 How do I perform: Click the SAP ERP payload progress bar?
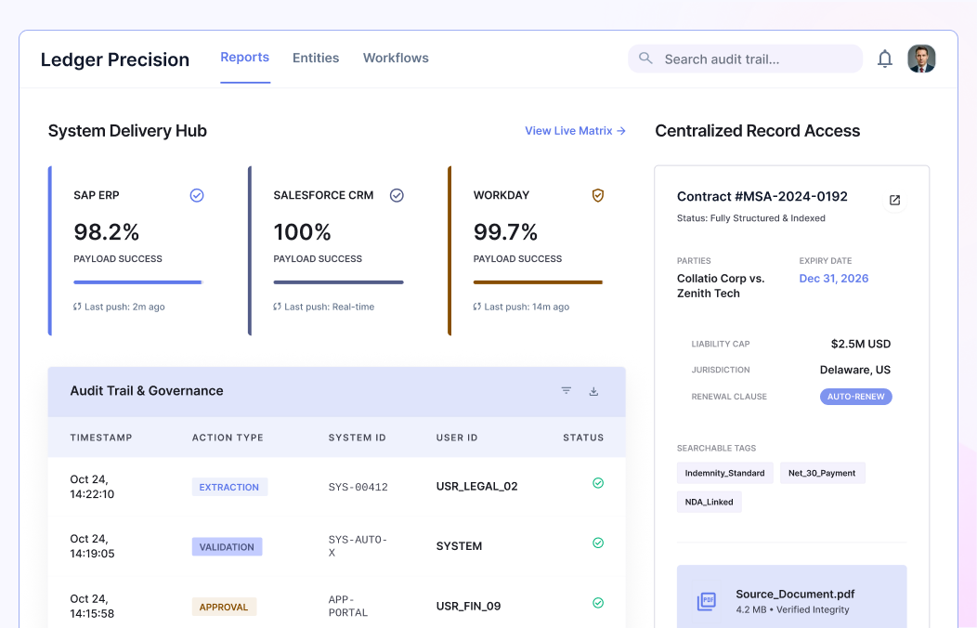(x=138, y=282)
